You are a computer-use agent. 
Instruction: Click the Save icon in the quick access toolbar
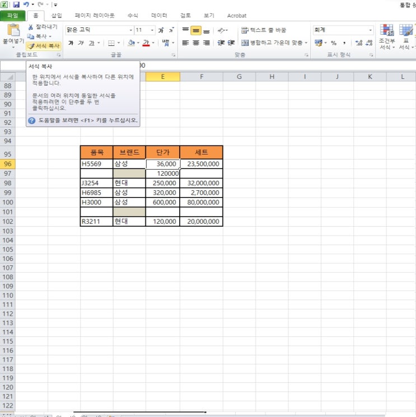pyautogui.click(x=16, y=4)
